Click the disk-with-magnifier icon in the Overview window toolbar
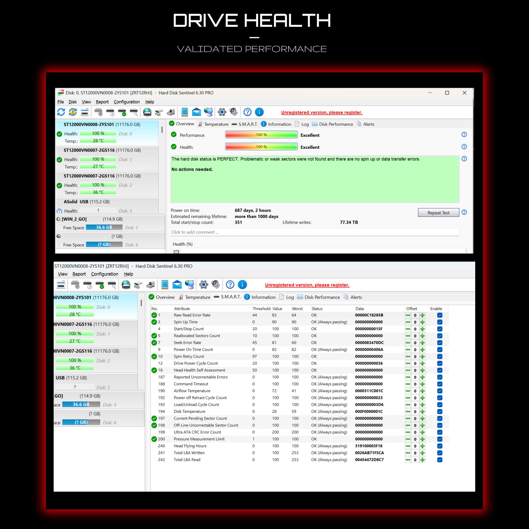Screen dimensions: 529x529 (134, 112)
